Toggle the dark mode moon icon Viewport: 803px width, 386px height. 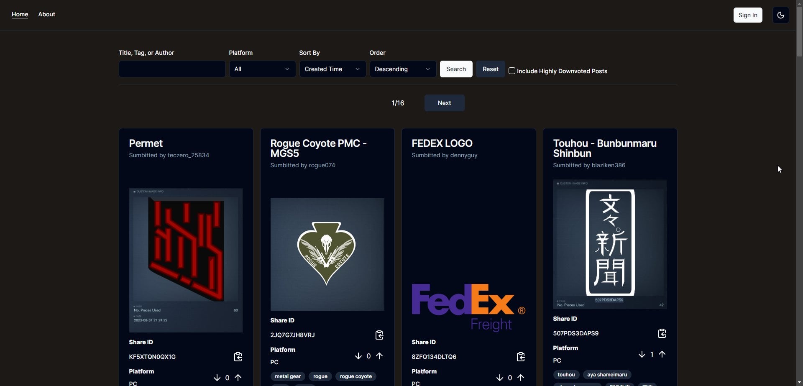[x=780, y=15]
